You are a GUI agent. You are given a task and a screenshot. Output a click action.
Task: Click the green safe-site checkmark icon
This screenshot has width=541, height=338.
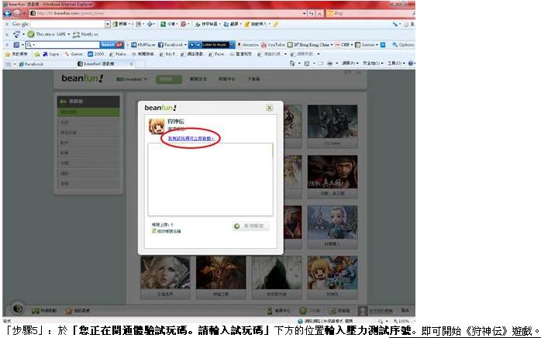coord(31,34)
